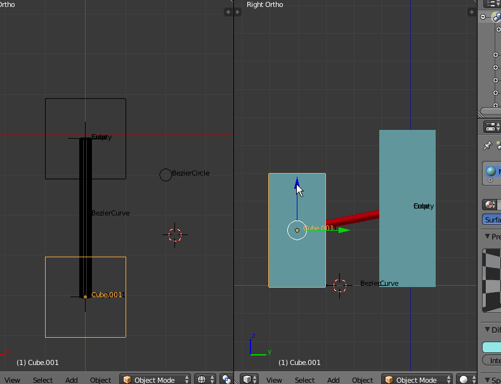Expand the indented child row under outliner scene
Viewport: 501px width, 384px height.
click(x=498, y=29)
